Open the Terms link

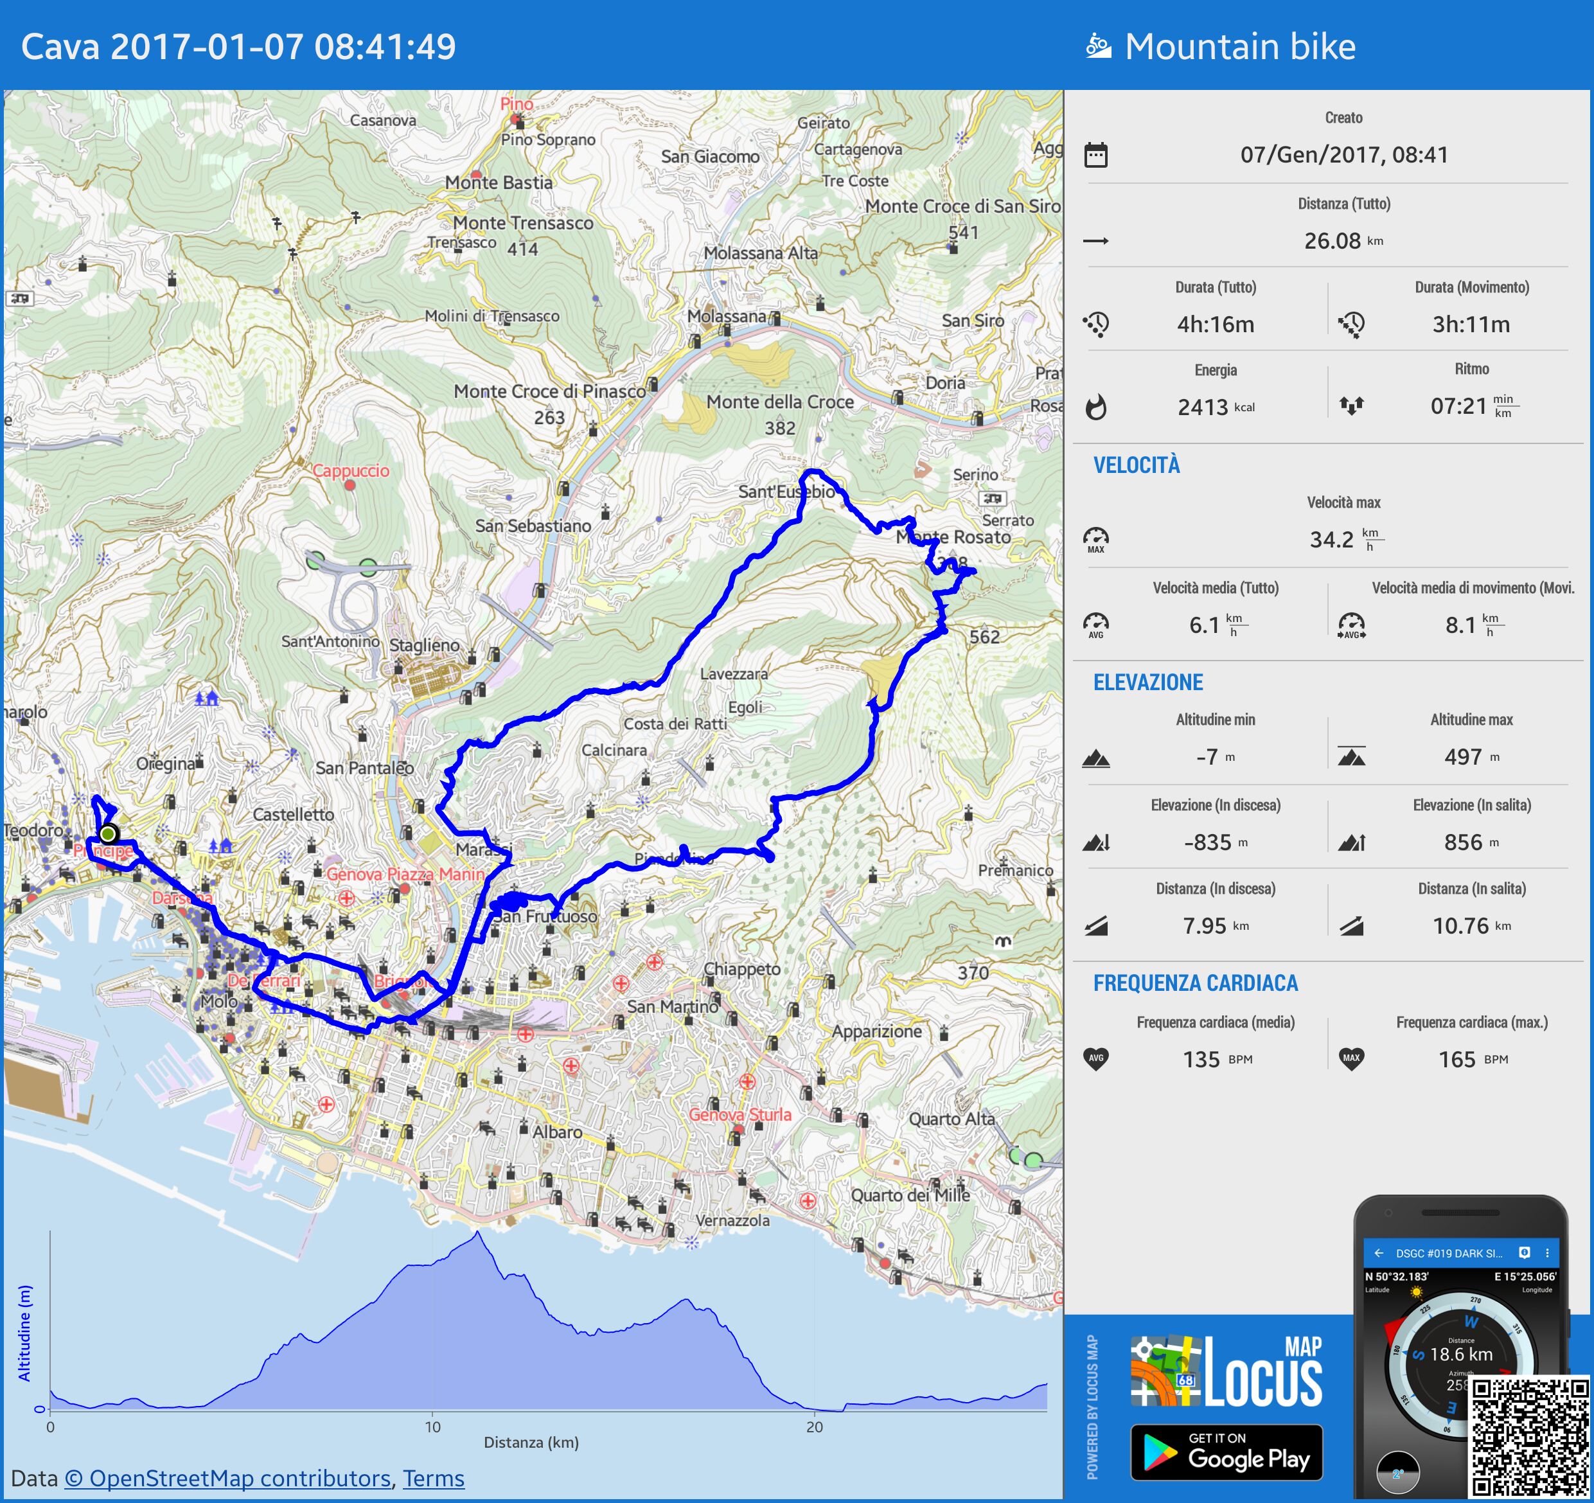pyautogui.click(x=433, y=1478)
